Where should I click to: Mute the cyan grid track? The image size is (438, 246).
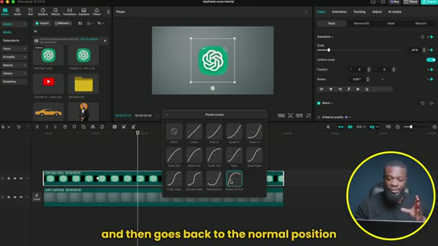[21, 197]
